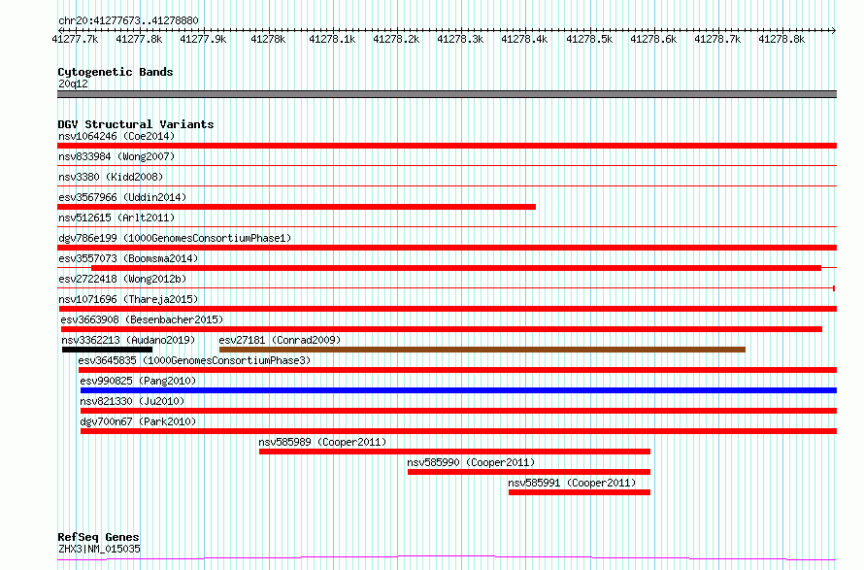Click the 41278.5k ruler tick label
The height and width of the screenshot is (570, 864).
(589, 39)
